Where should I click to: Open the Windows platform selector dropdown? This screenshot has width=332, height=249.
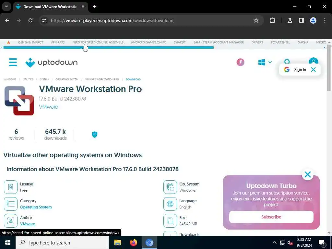pos(265,62)
